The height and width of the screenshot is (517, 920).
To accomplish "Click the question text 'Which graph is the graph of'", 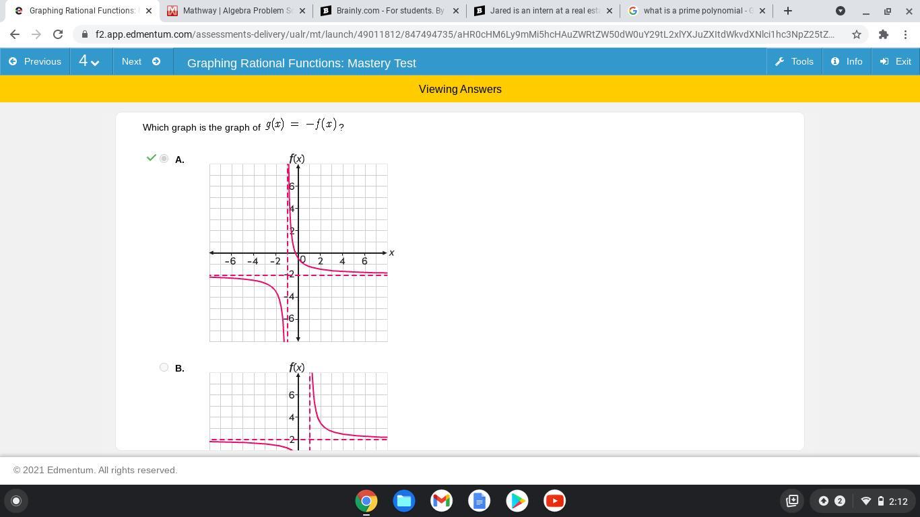I will pos(201,127).
